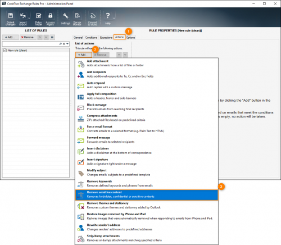Screen dimensions: 281x245
Task: Choose Forward message action
Action: coord(147,140)
